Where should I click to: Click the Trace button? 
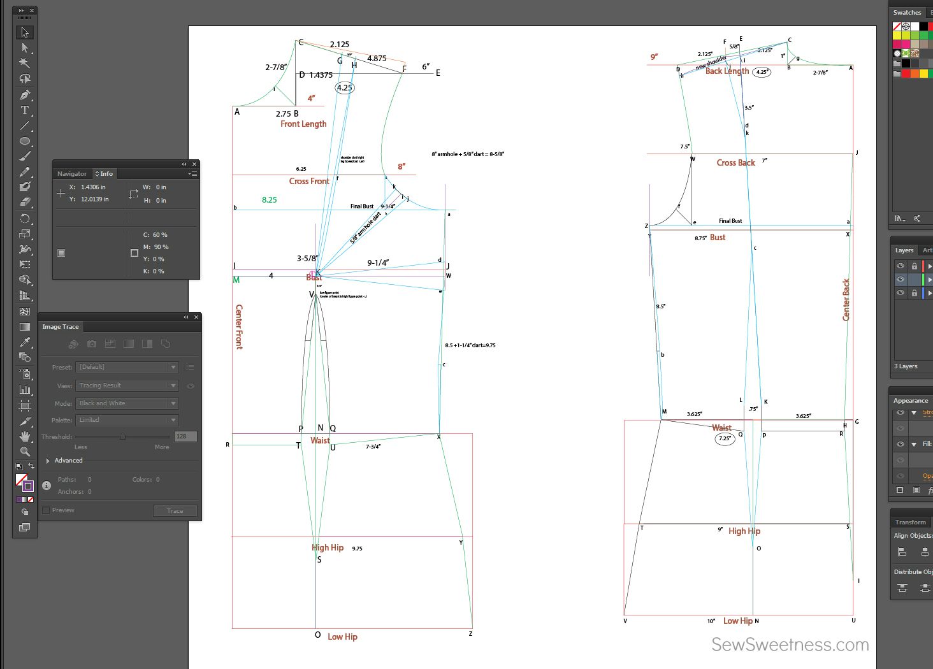[175, 511]
